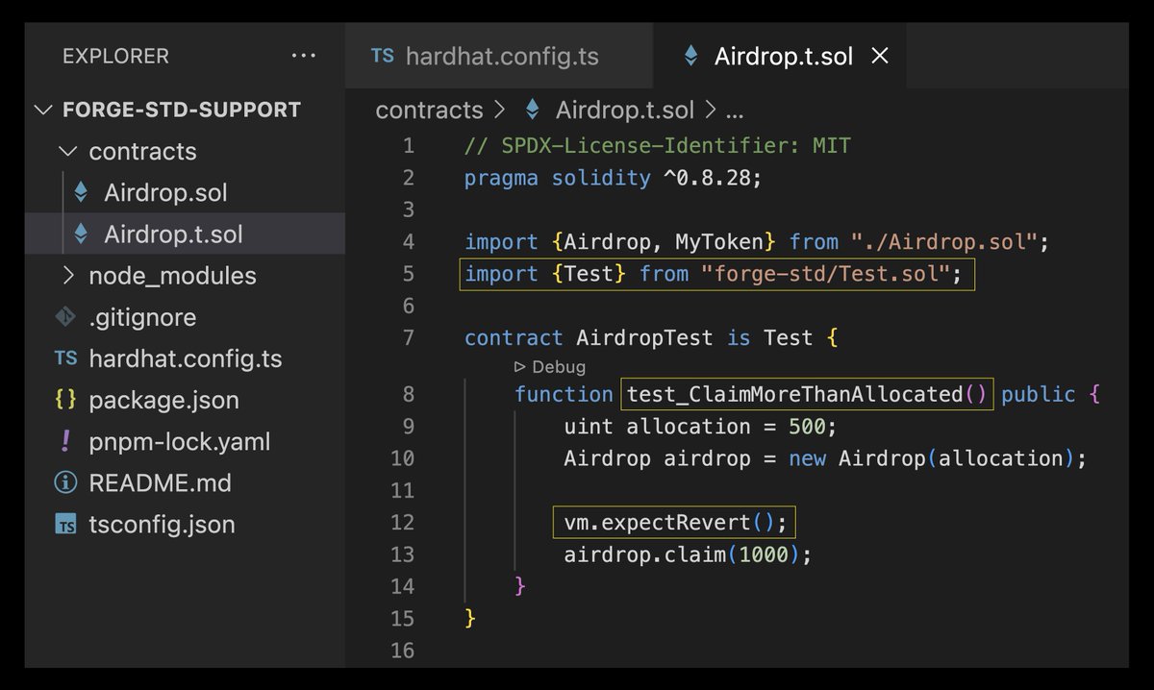Open the .gitignore file
Viewport: 1154px width, 690px height.
[x=142, y=317]
